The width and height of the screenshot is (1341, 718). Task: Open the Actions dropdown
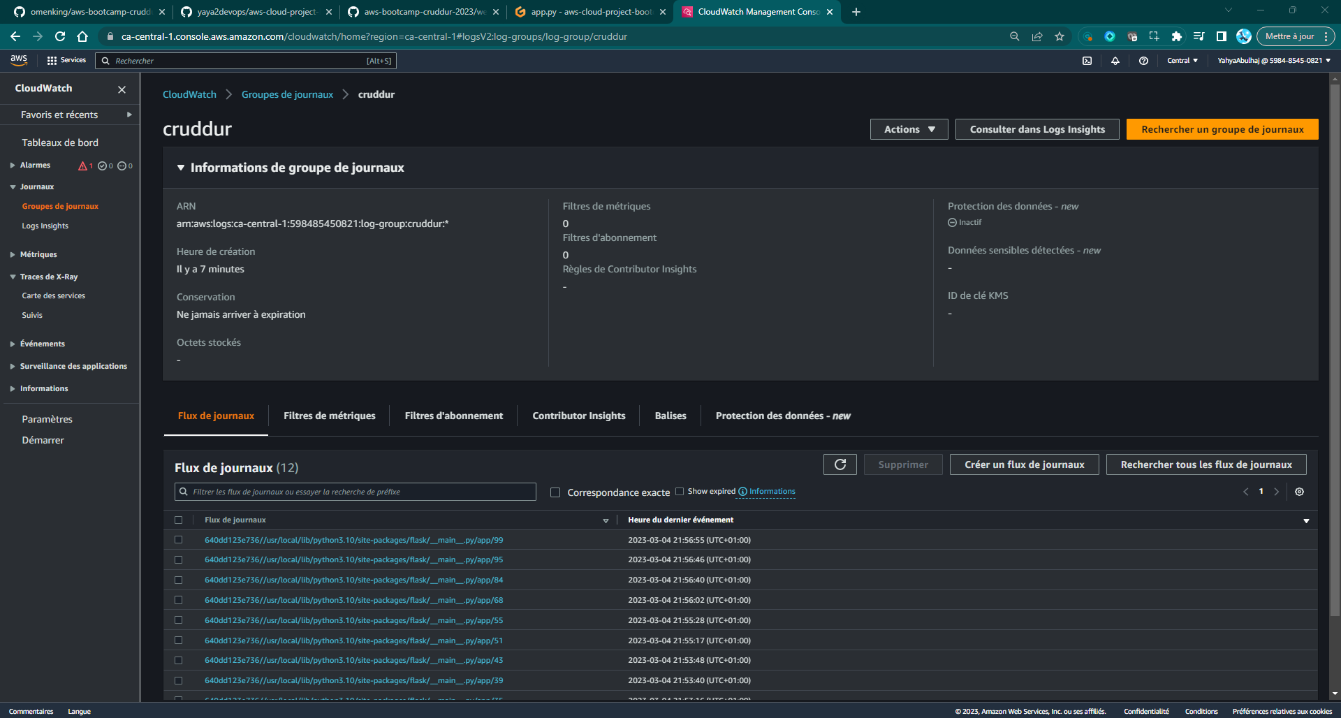pyautogui.click(x=909, y=129)
